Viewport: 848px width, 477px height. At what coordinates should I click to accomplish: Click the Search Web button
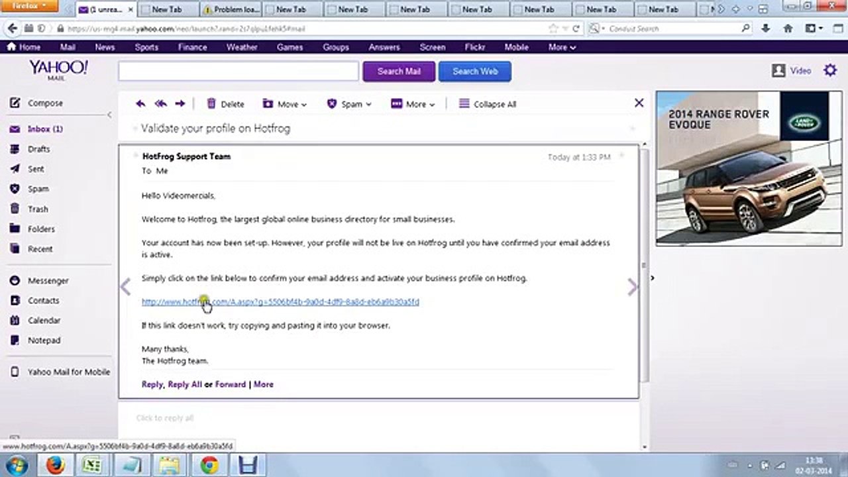click(x=475, y=72)
